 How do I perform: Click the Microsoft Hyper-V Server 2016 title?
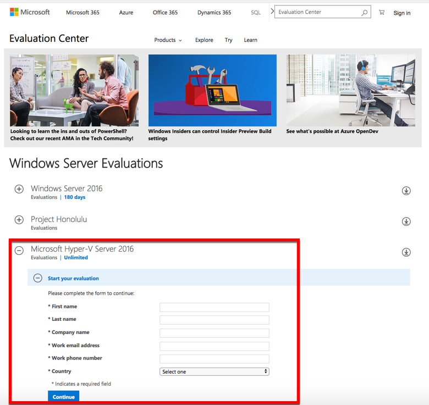82,249
